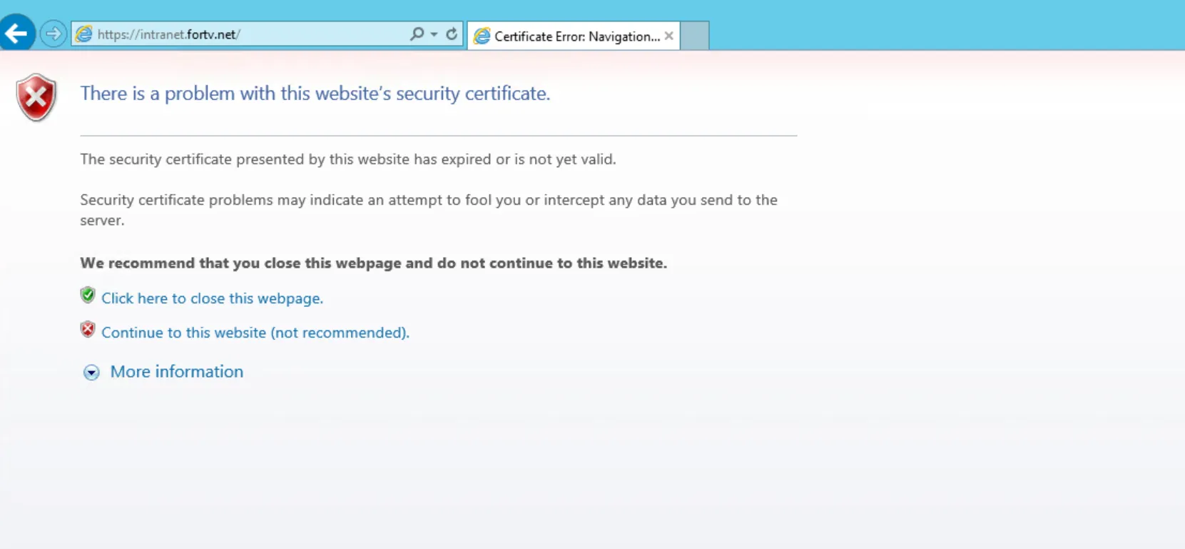Screen dimensions: 1185x549
Task: Click the text about certificate expired or not valid
Action: 347,159
